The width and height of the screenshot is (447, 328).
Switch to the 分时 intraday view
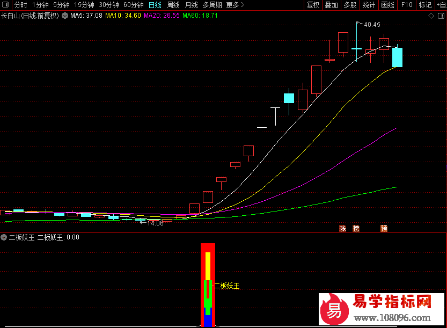tap(20, 5)
